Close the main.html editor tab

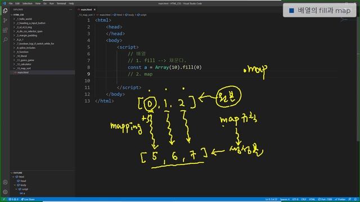pos(94,10)
